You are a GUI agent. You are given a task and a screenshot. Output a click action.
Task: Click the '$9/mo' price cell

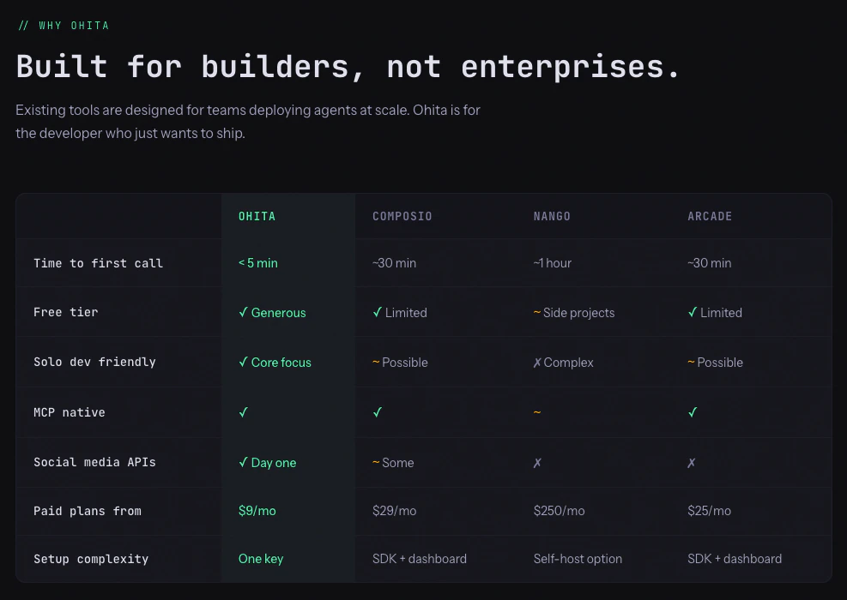click(257, 511)
